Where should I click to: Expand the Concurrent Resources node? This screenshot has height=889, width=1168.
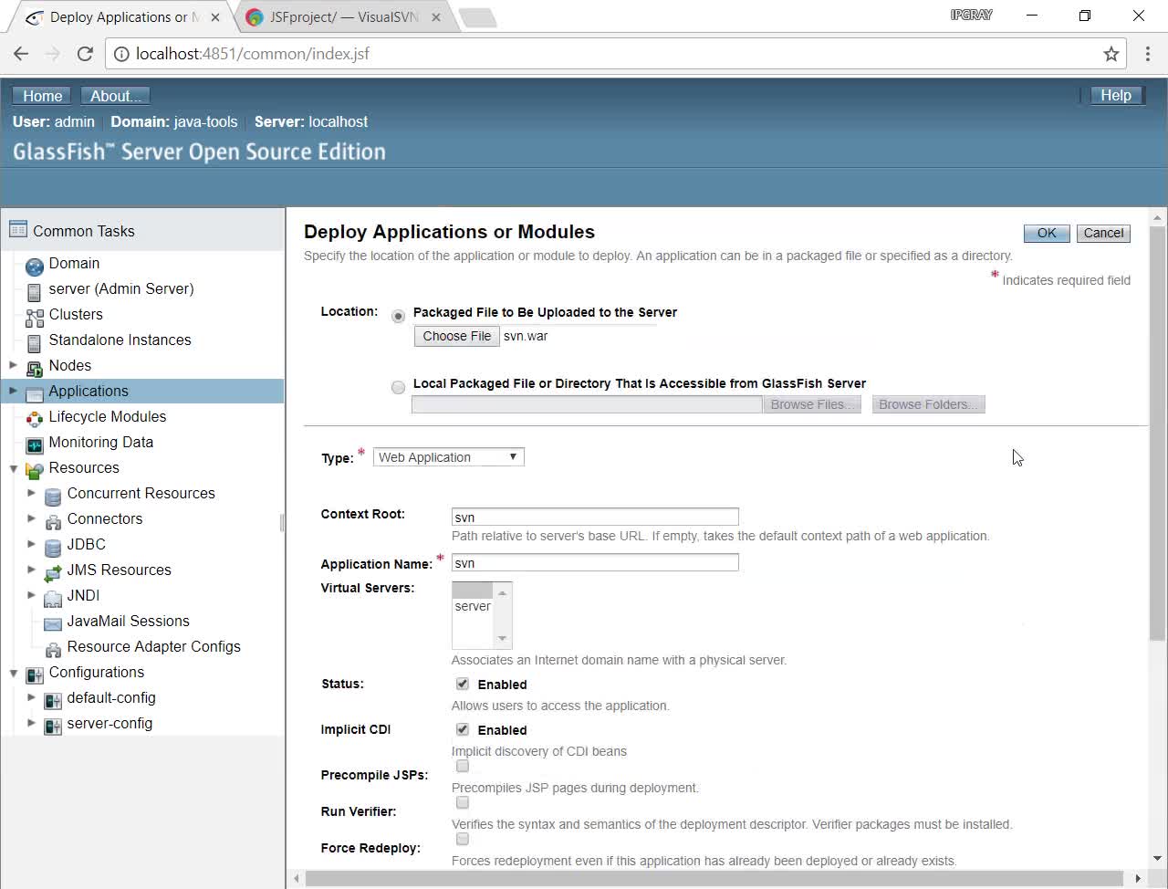31,493
